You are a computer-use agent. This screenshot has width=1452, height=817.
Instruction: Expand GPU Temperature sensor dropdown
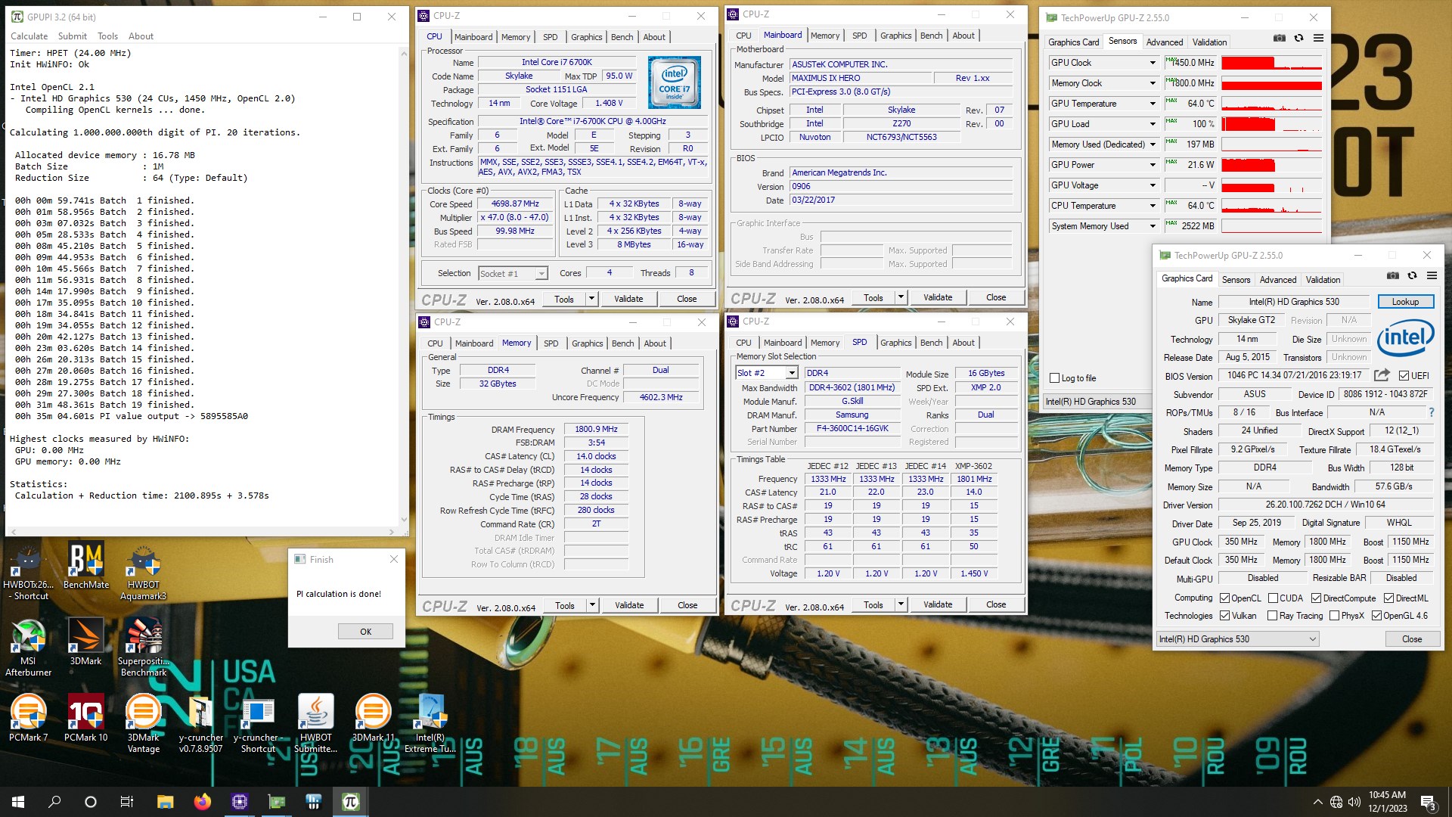1153,104
